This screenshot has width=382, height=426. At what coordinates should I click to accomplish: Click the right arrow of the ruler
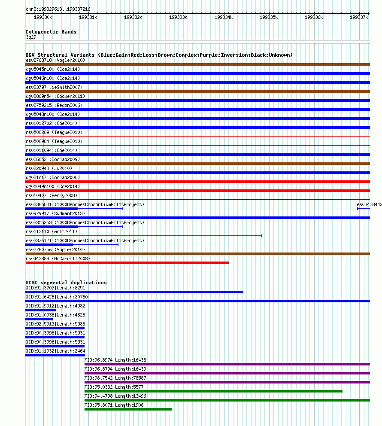click(x=369, y=13)
